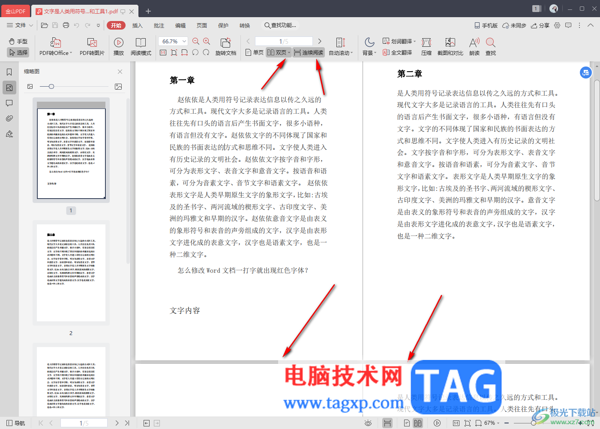Image resolution: width=600 pixels, height=429 pixels.
Task: Toggle double-page view in status bar
Action: 418,423
